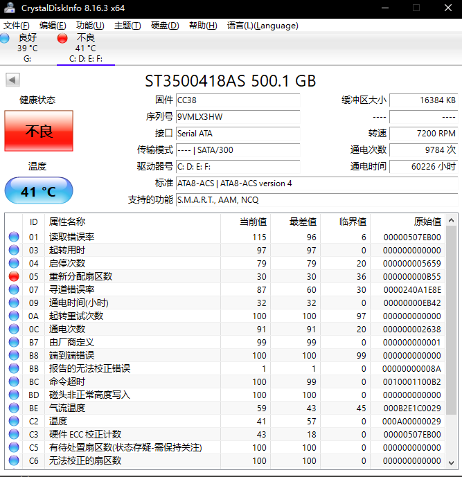Click the scroll down arrow of the attribute list
Viewport: 462px width, 477px height.
click(452, 462)
